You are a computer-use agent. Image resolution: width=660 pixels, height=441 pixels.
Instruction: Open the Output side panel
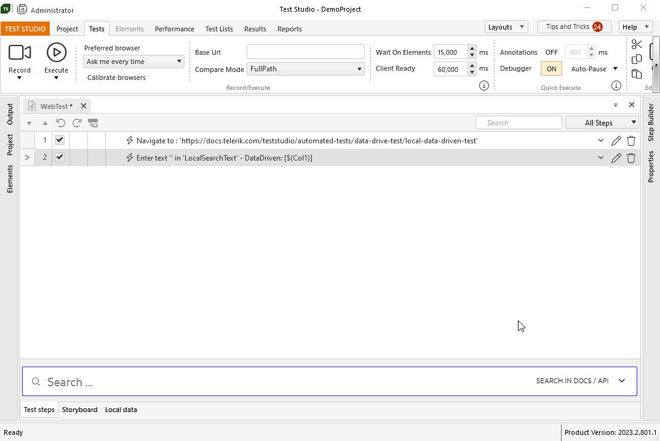coord(10,114)
